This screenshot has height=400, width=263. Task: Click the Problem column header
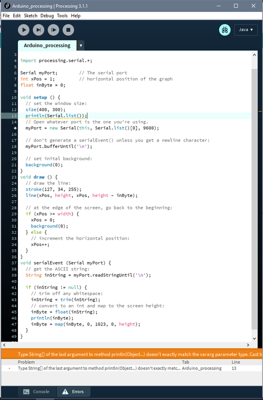click(26, 362)
